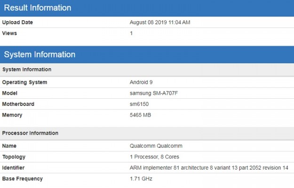Screen dimensions: 294x188
Task: Click the blue System Information banner
Action: pyautogui.click(x=40, y=55)
